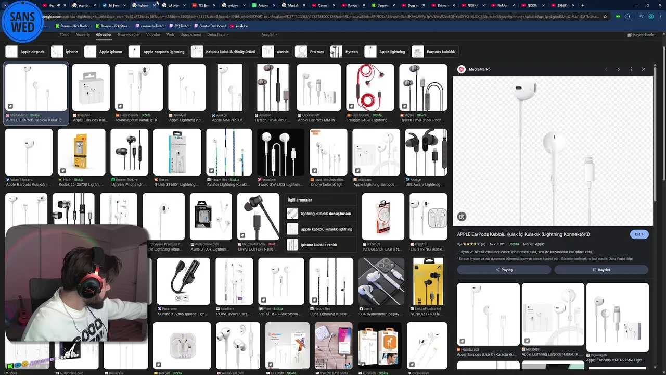Viewport: 666px width, 375px height.
Task: Click the Kablolu kulaklık dönüştürücü filter chip
Action: coord(225,52)
